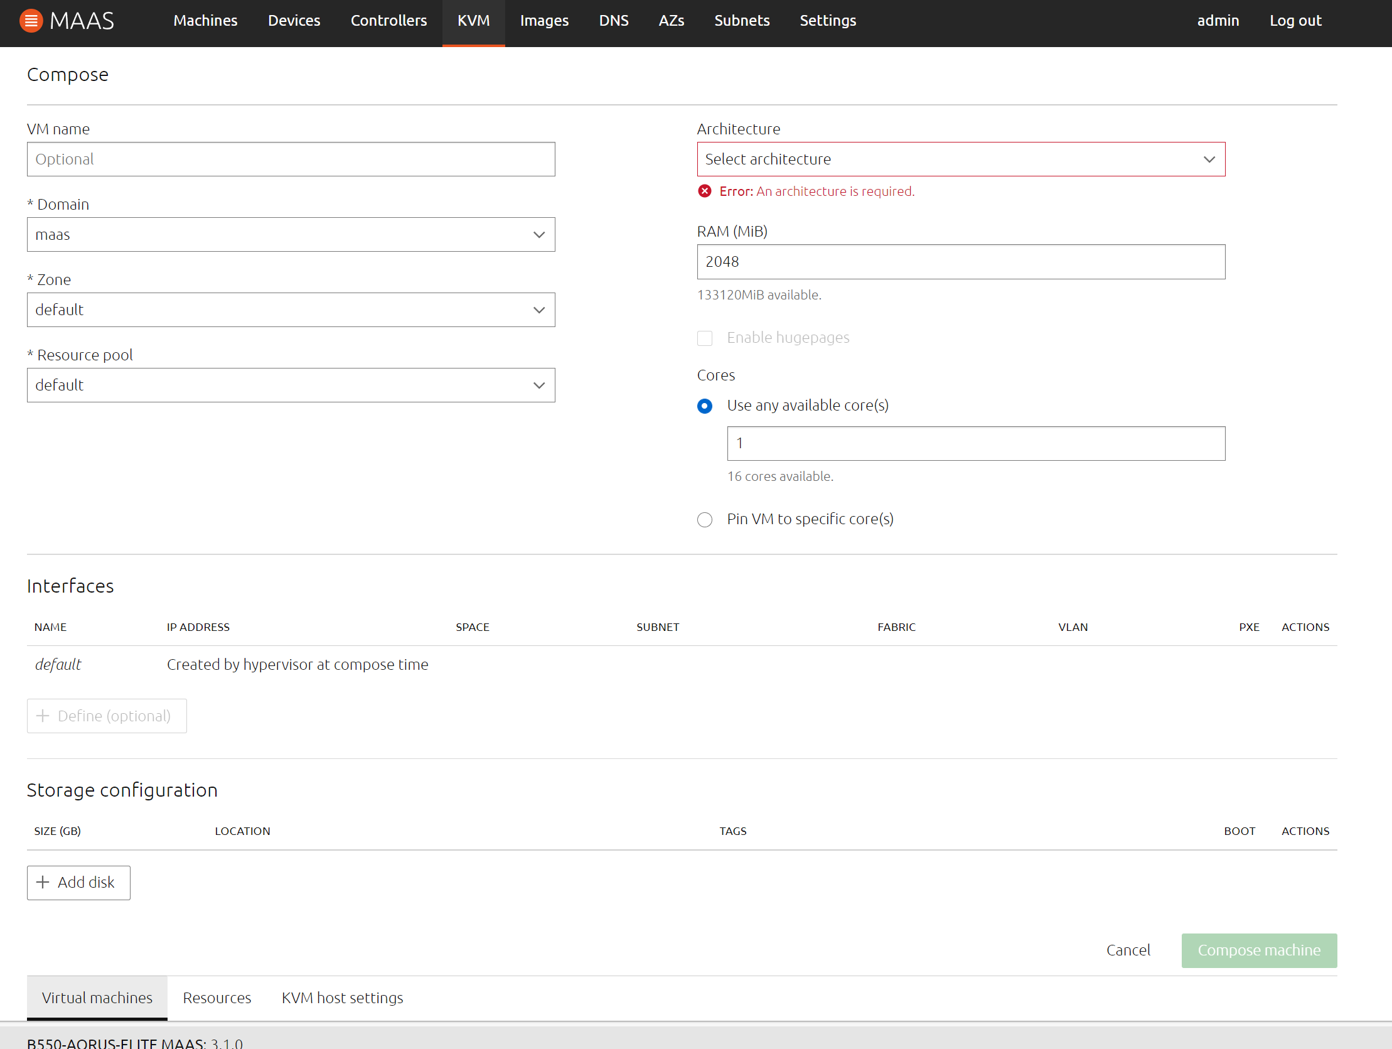Screen dimensions: 1392x1049
Task: Open KVM host settings tab
Action: [341, 998]
